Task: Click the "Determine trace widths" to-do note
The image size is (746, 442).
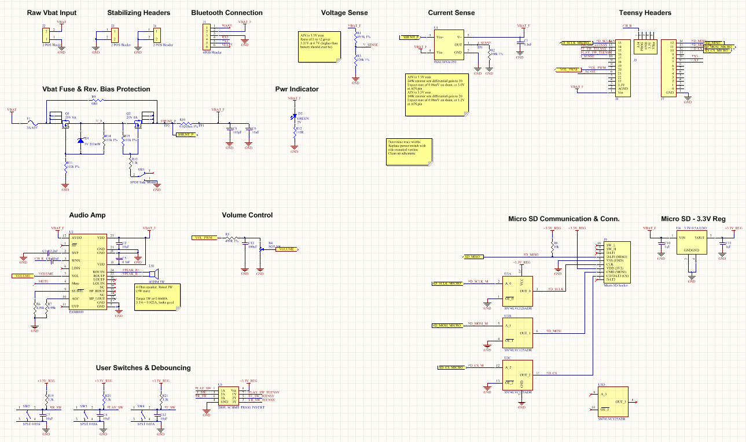Action: point(409,152)
